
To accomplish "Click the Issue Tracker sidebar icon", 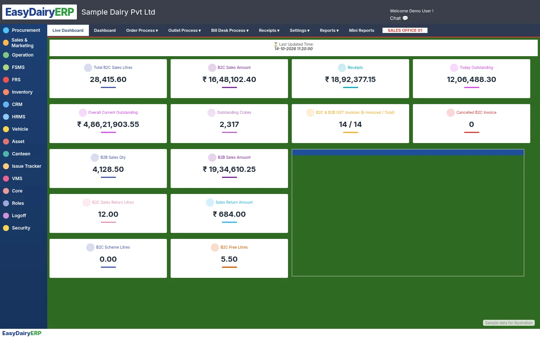I will [6, 166].
